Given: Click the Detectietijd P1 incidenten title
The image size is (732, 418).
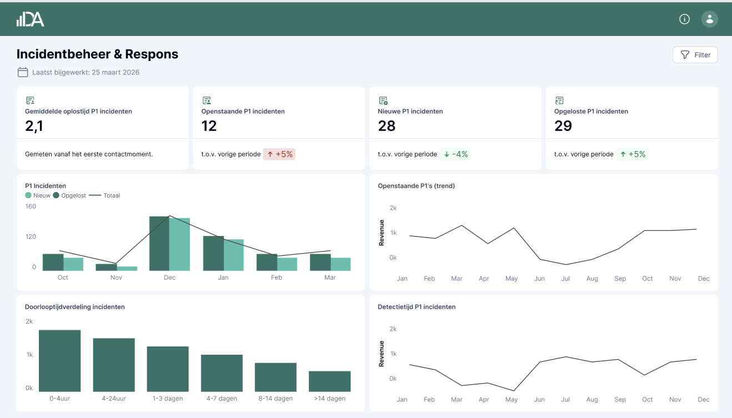Looking at the screenshot, I should coord(417,306).
